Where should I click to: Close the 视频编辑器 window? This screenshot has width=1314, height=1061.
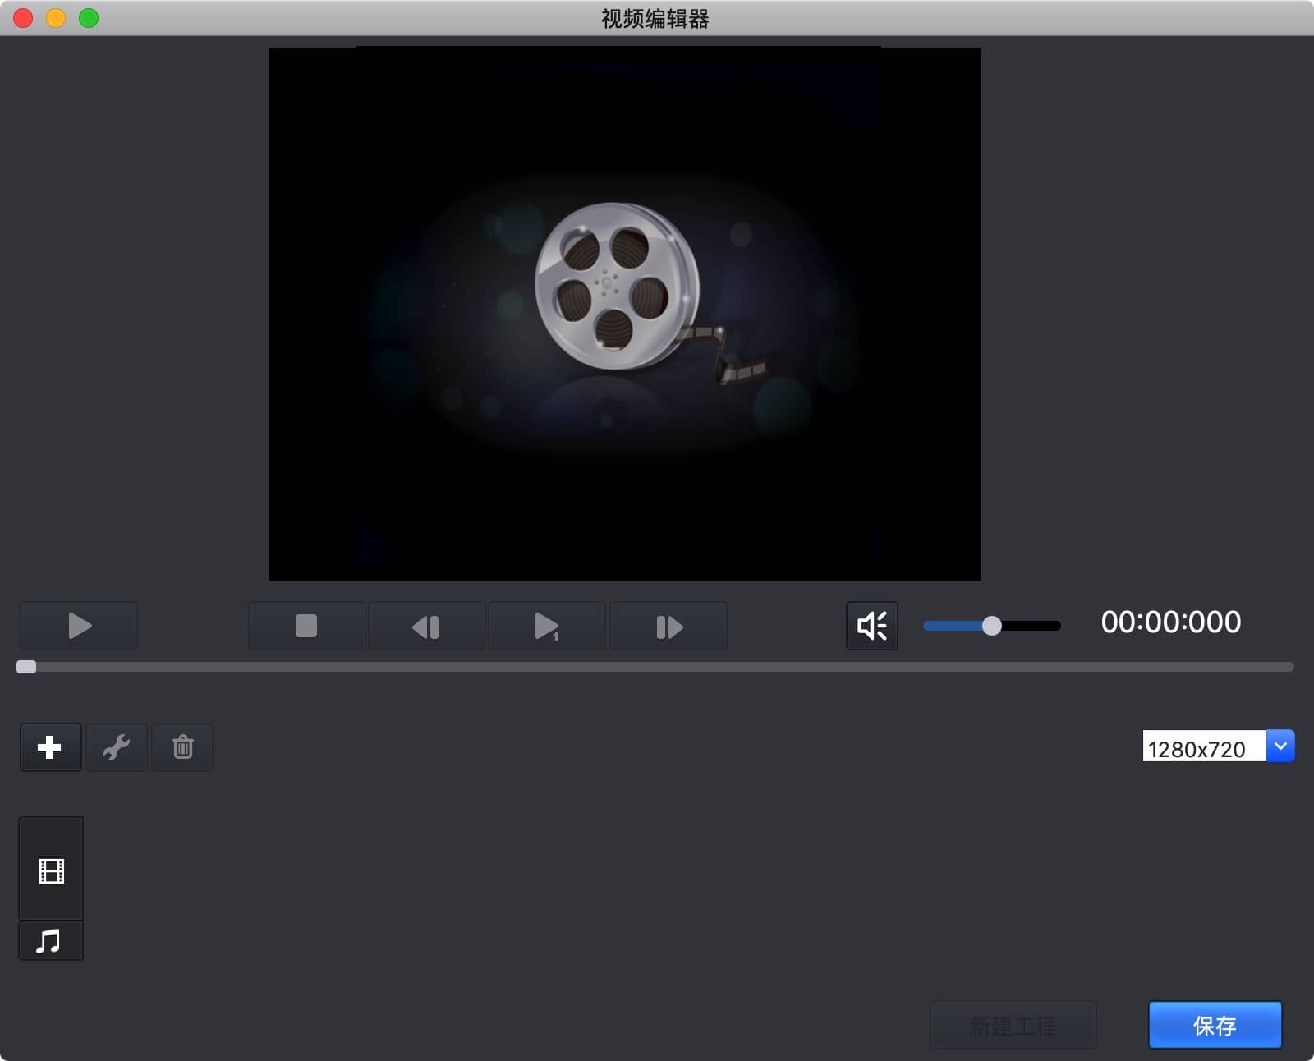pyautogui.click(x=23, y=18)
